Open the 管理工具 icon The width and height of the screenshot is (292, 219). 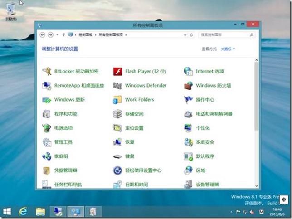tap(47, 142)
